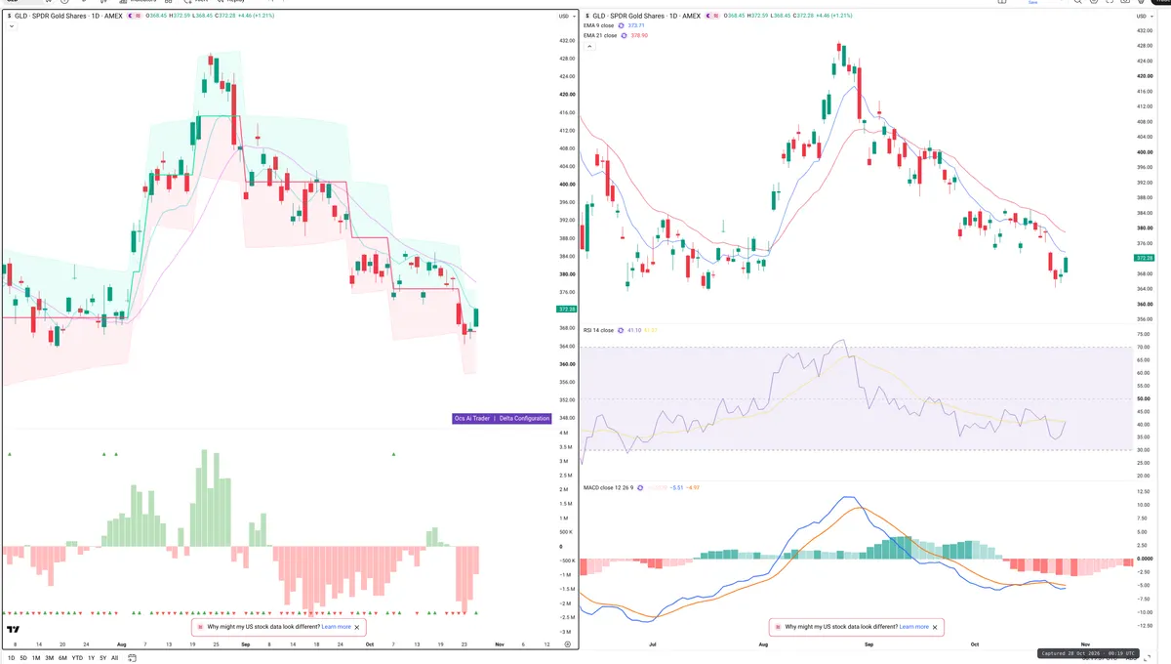Select the All time range

[x=115, y=658]
